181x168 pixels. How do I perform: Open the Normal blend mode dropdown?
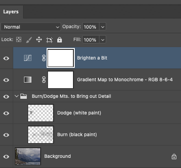click(31, 27)
